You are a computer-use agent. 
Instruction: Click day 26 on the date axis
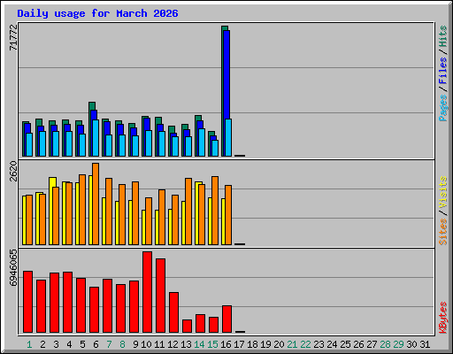[358, 344]
